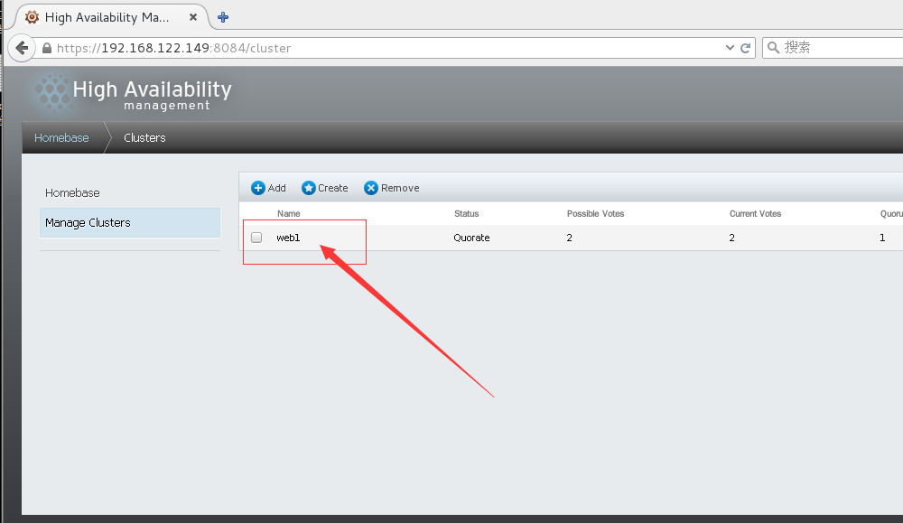Select Homebase in the left sidebar

72,192
